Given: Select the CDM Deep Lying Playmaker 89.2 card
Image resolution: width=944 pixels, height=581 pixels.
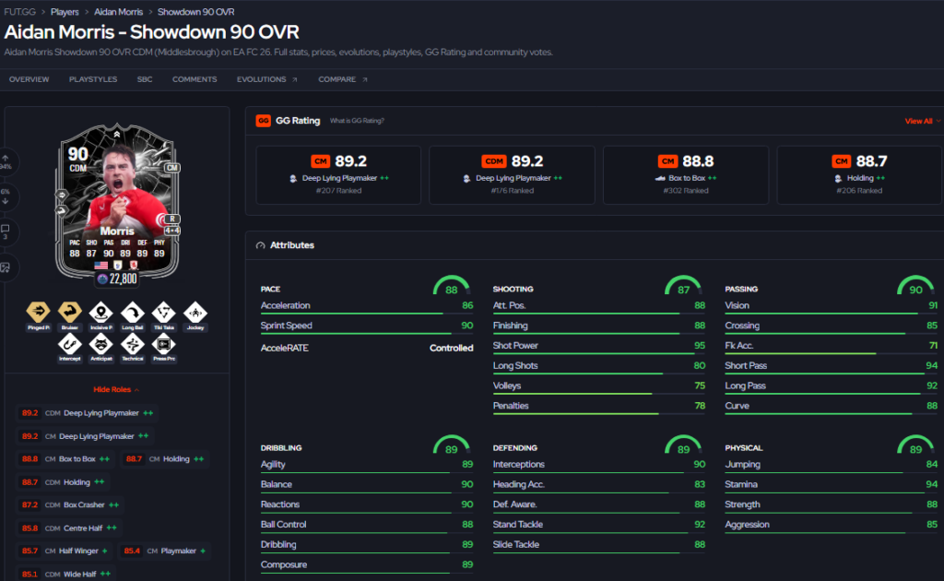Looking at the screenshot, I should (512, 175).
